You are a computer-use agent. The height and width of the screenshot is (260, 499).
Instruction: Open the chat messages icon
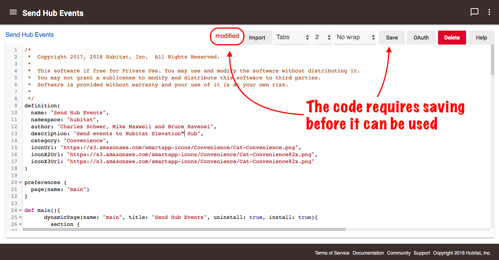click(x=474, y=12)
